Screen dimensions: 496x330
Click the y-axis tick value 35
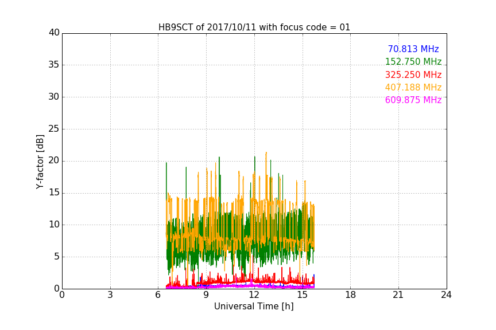[x=54, y=65]
